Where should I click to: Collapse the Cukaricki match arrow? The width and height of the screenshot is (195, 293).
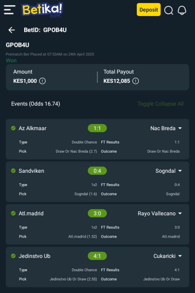tap(180, 256)
